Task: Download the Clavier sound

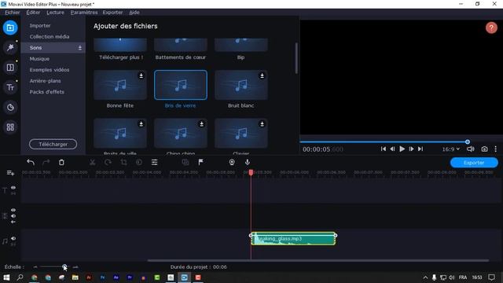Action: 262,124
